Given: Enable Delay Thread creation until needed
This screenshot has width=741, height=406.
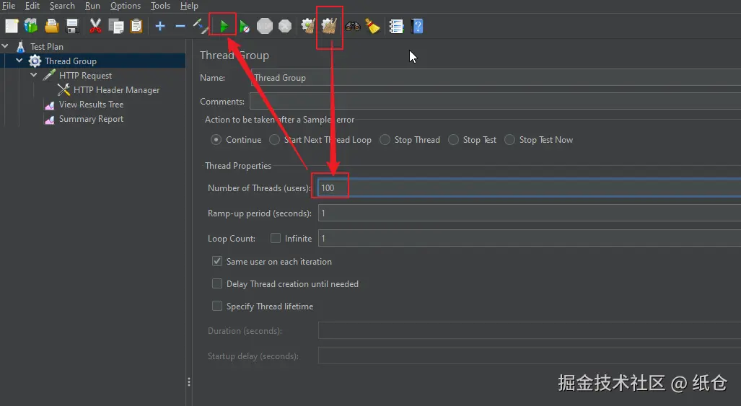Looking at the screenshot, I should 217,283.
